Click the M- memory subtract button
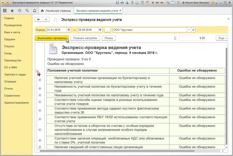Image resolution: width=233 pixels, height=156 pixels. (162, 3)
